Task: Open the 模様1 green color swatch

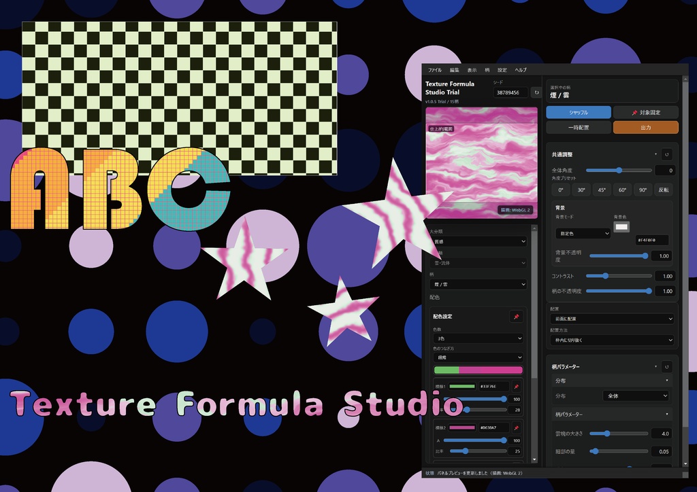Action: click(x=462, y=387)
